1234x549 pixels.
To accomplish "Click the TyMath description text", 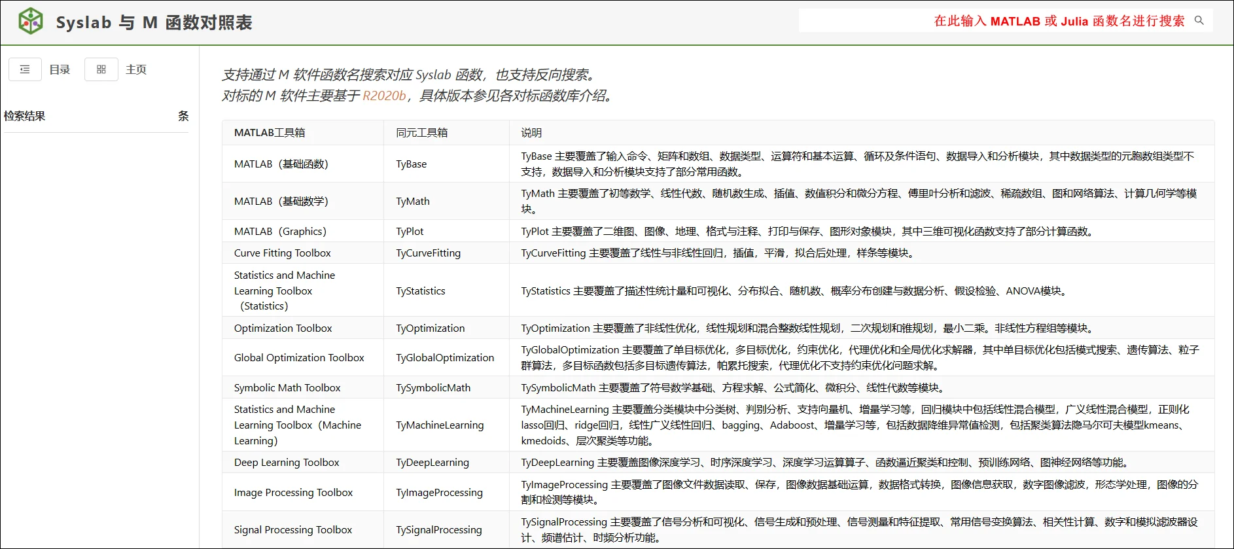I will (859, 201).
